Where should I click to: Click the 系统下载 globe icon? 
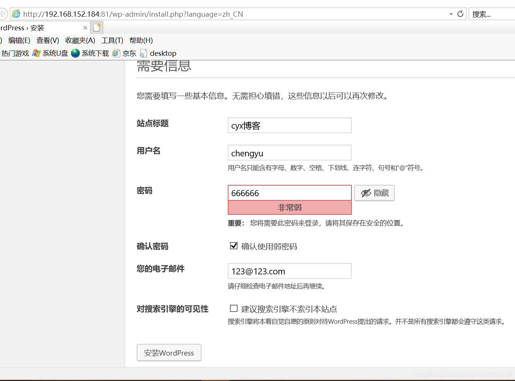76,53
